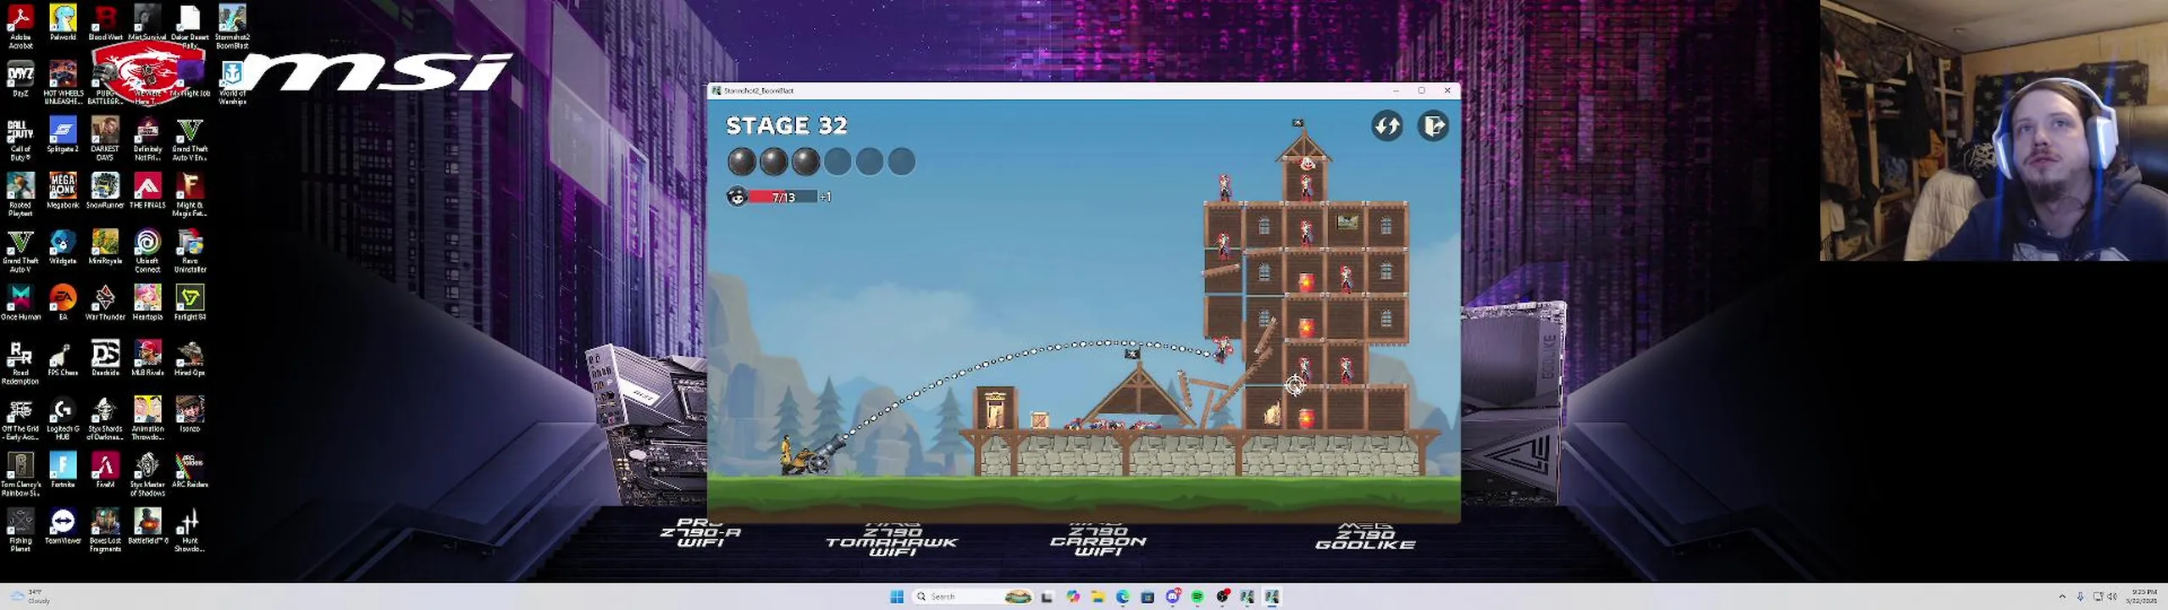This screenshot has width=2168, height=610.
Task: Launch the EA app shortcut
Action: coord(63,302)
